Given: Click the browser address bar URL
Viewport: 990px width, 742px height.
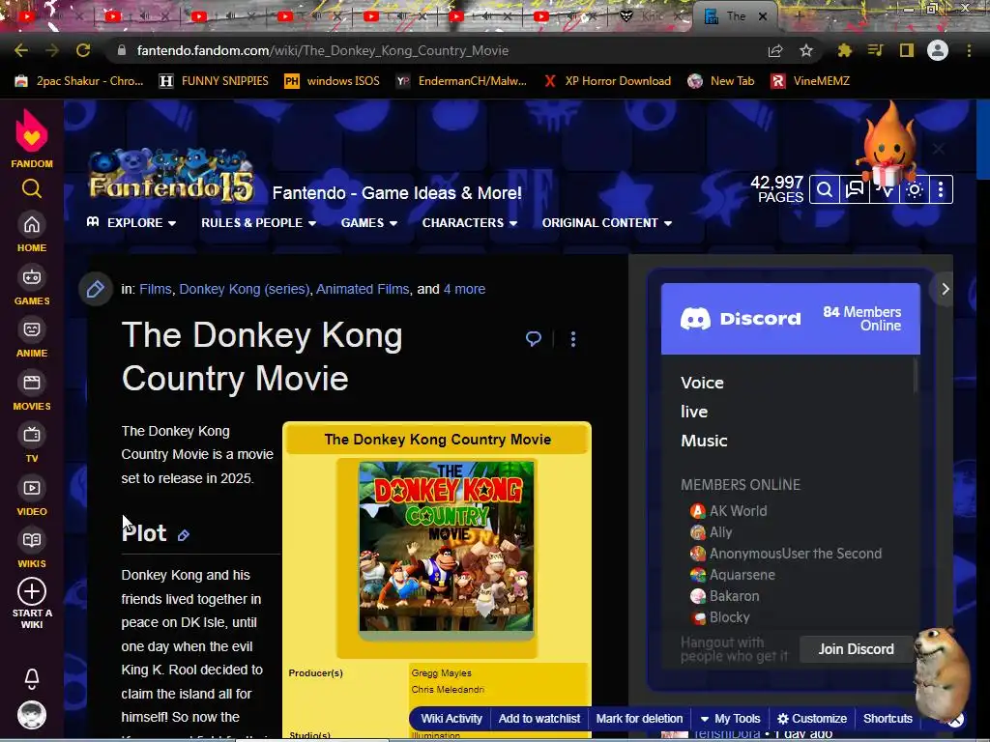Looking at the screenshot, I should click(x=323, y=50).
